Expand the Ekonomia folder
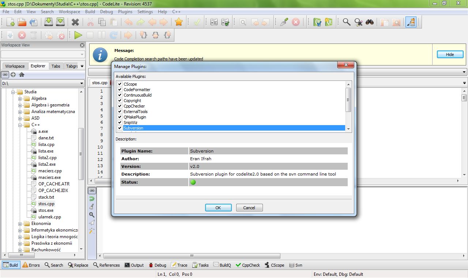Viewport: 468px width, 278px height. coord(20,223)
